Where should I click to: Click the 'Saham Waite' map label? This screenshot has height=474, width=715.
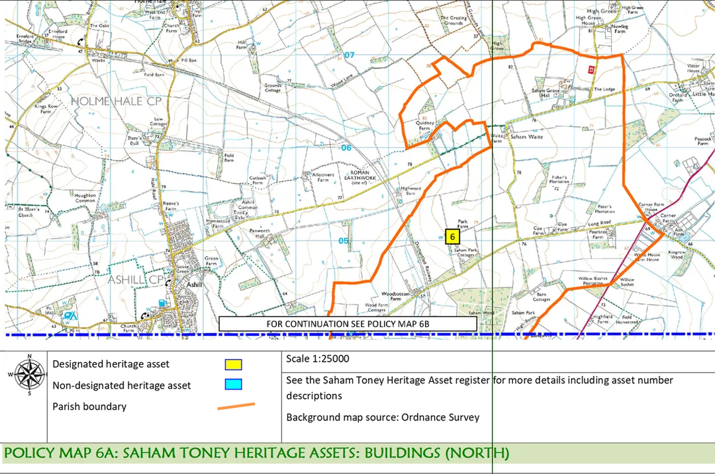coord(527,137)
